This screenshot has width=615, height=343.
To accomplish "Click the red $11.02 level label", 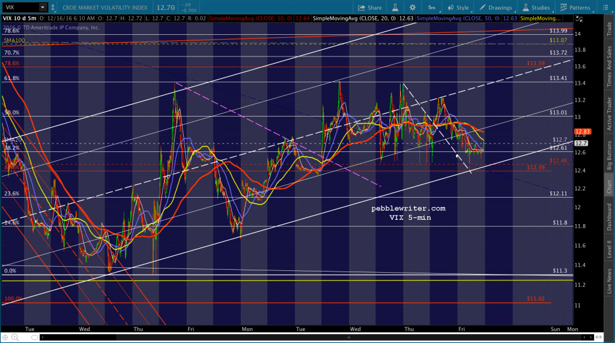I will [535, 299].
